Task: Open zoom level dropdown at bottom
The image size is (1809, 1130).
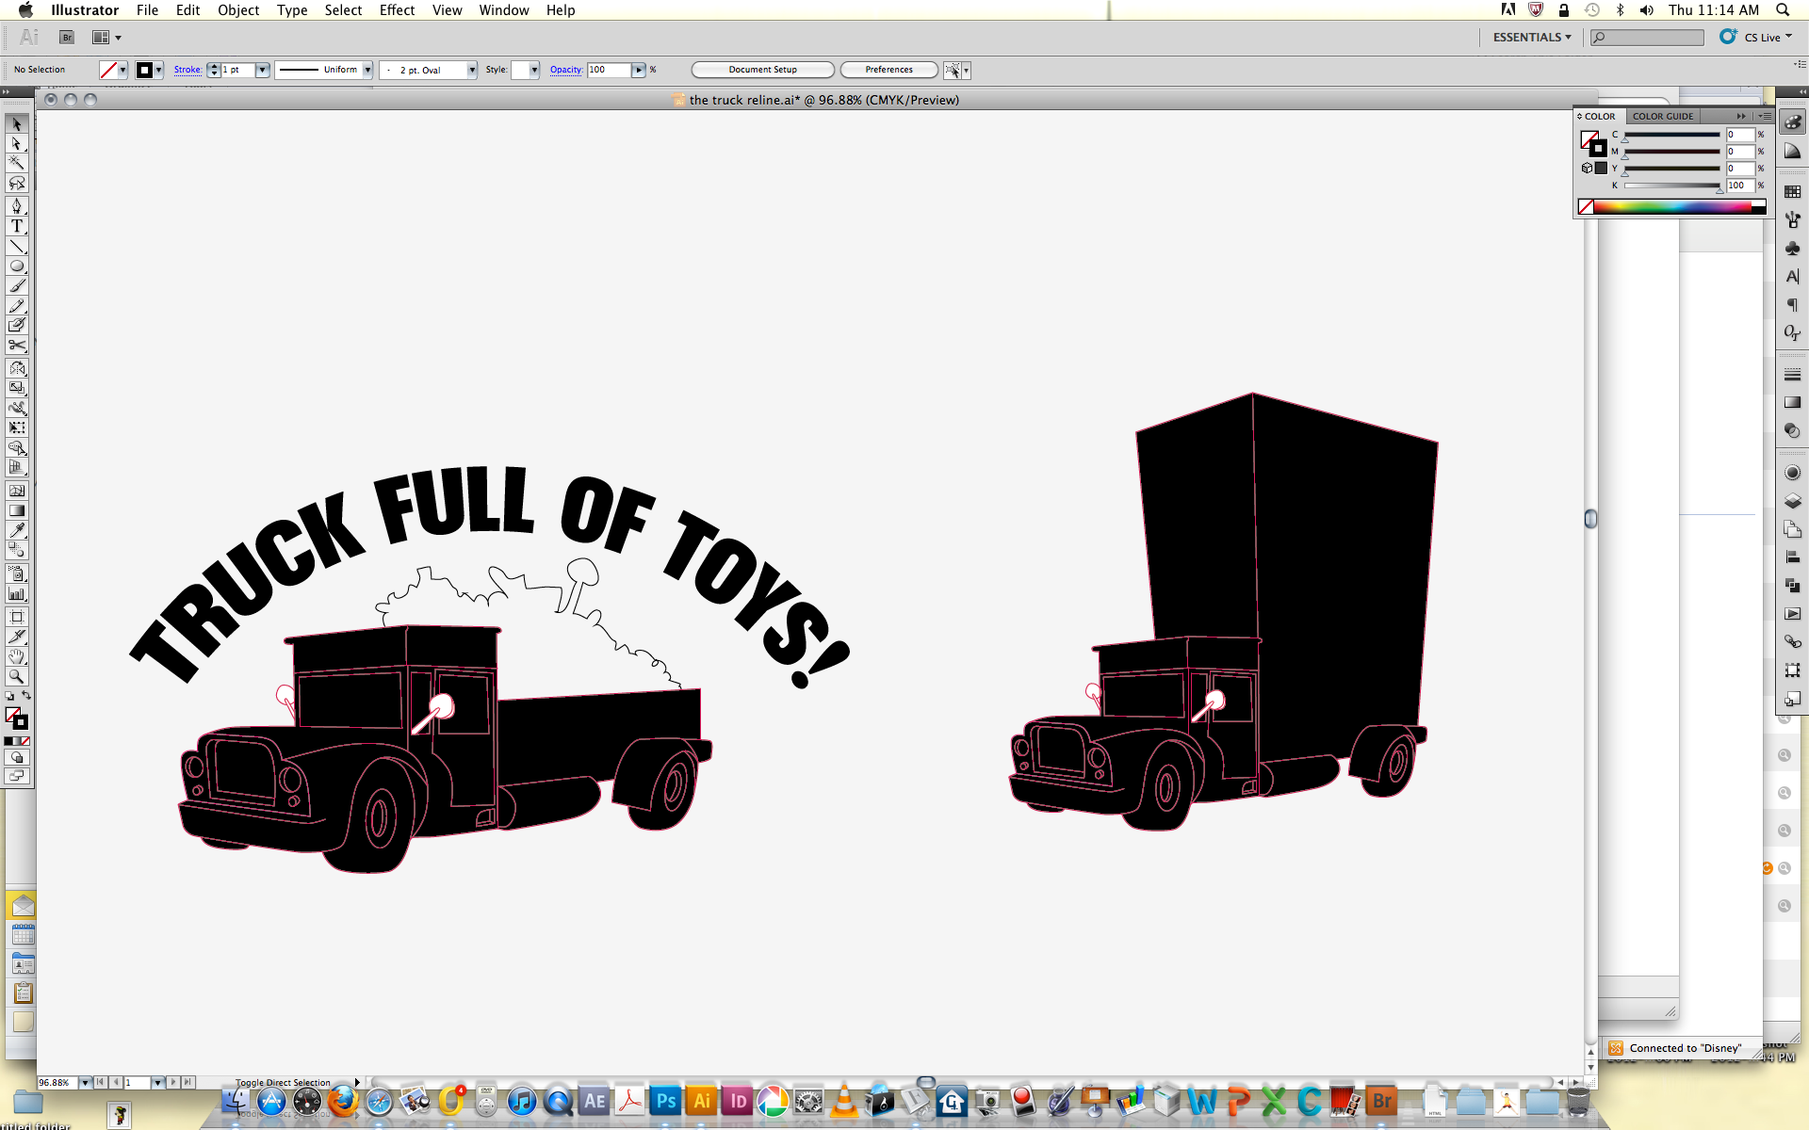Action: tap(85, 1083)
